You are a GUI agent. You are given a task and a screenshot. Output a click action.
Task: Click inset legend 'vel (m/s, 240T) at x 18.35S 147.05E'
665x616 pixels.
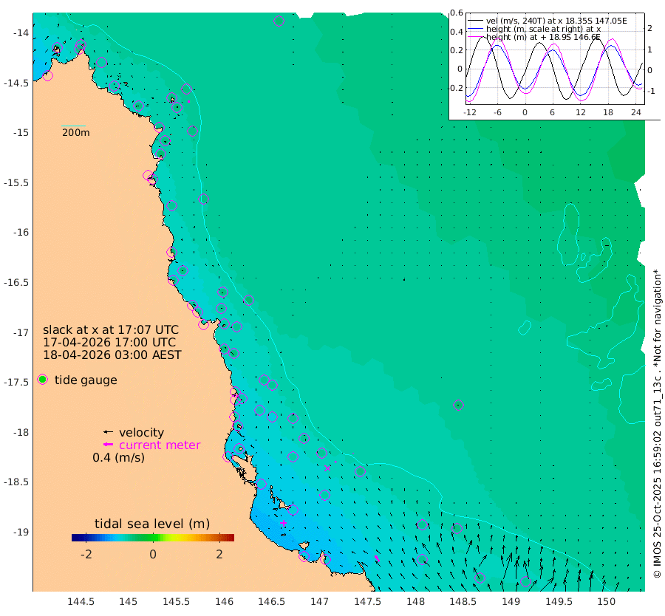[x=556, y=21]
